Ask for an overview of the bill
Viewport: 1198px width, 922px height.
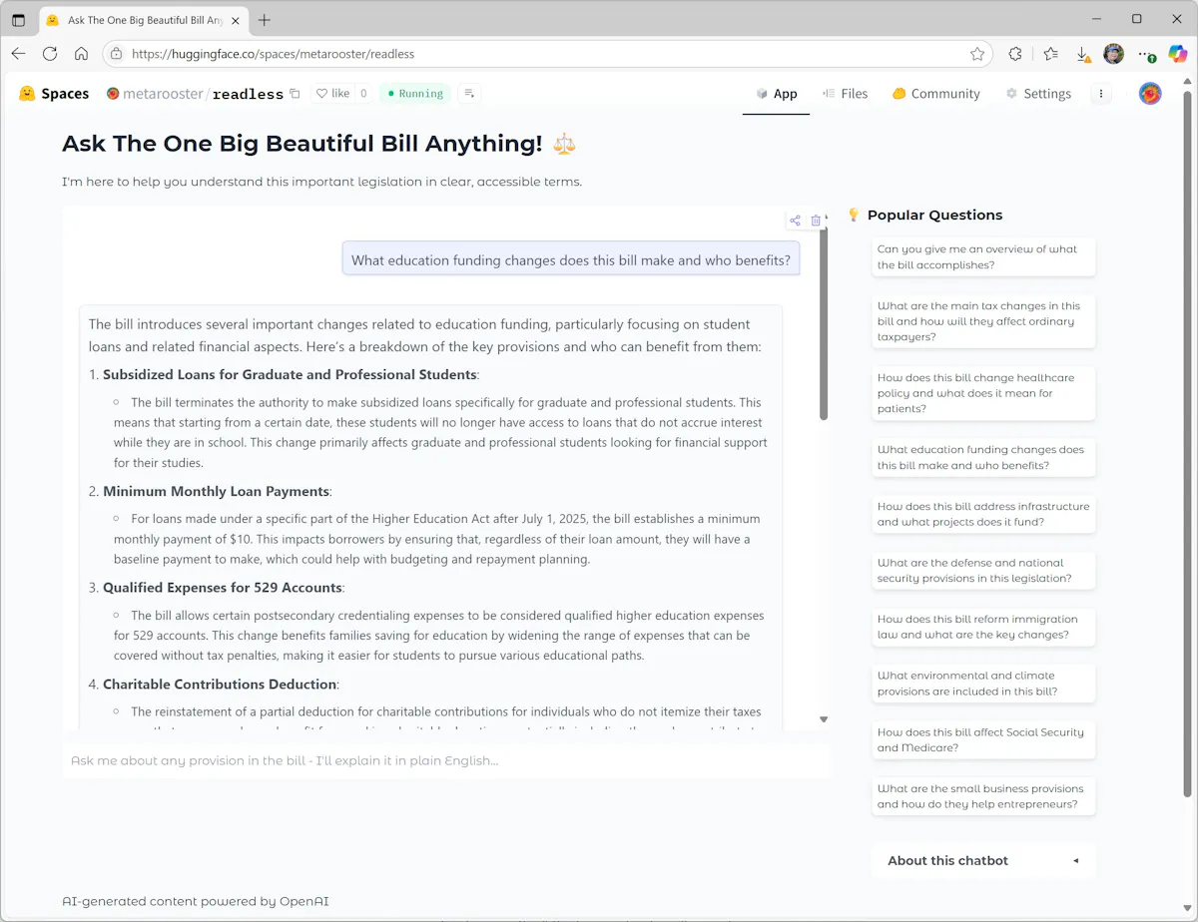click(983, 257)
